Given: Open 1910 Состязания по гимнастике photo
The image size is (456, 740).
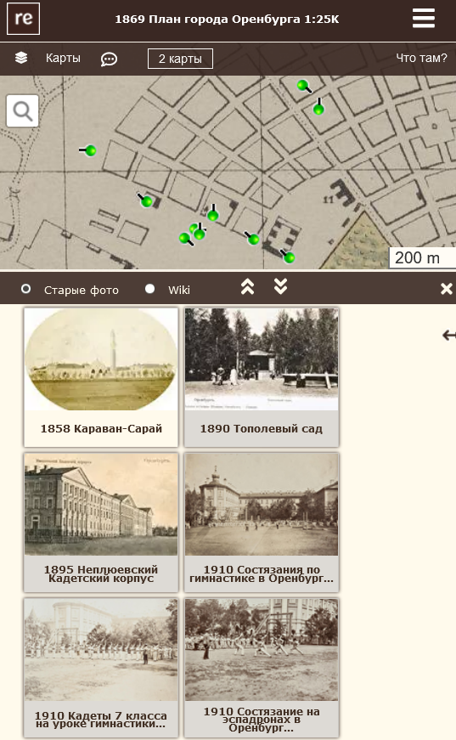Looking at the screenshot, I should (262, 523).
